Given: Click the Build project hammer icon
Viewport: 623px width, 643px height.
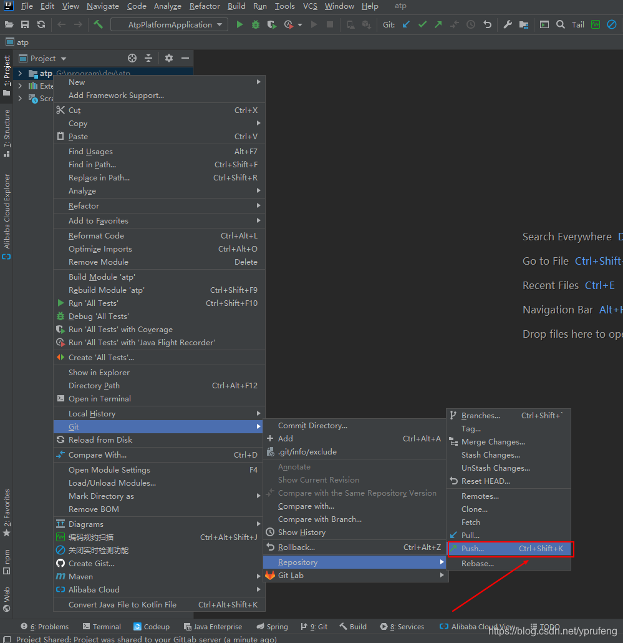Looking at the screenshot, I should tap(99, 24).
